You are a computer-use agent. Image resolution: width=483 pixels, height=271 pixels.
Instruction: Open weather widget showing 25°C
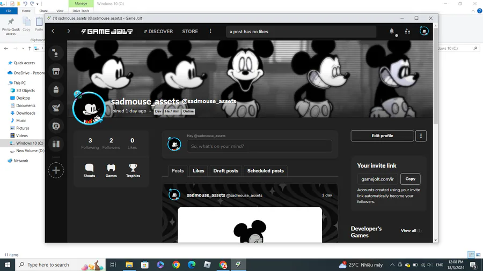361,265
